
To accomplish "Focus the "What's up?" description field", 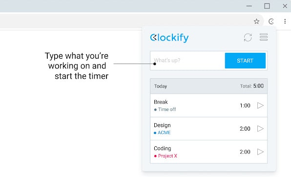I will pyautogui.click(x=187, y=61).
